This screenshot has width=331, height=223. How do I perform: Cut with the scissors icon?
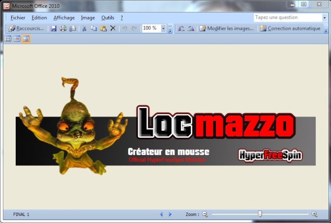pos(84,28)
